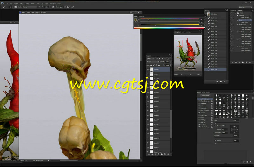Viewport: 254px width, 167px height.
Task: Play the selected action
Action: tap(239, 62)
